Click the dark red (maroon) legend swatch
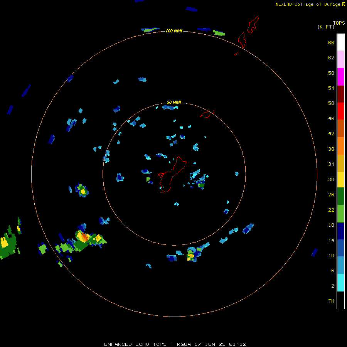The image size is (347, 347). click(x=340, y=94)
